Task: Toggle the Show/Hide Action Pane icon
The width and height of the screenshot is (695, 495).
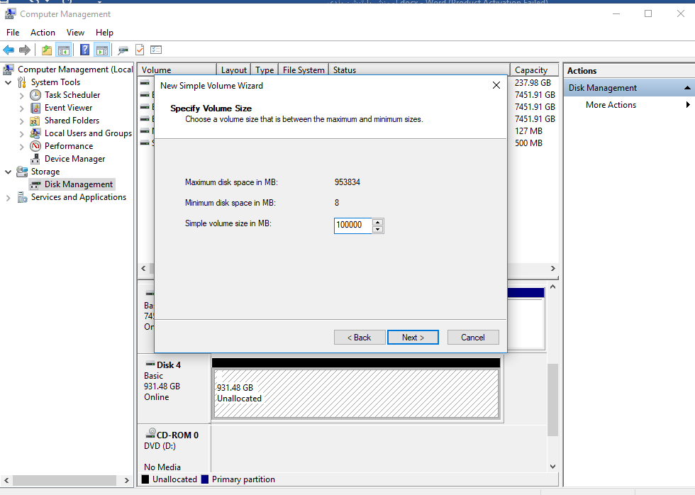Action: 101,50
